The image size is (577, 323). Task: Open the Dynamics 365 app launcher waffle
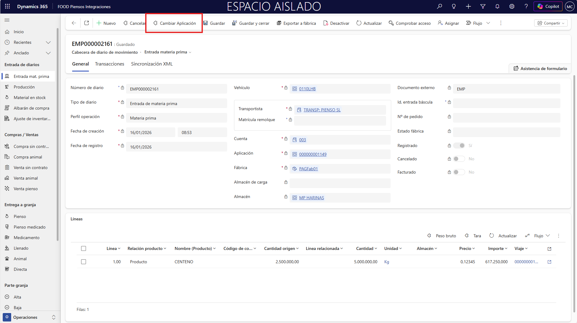(x=8, y=6)
